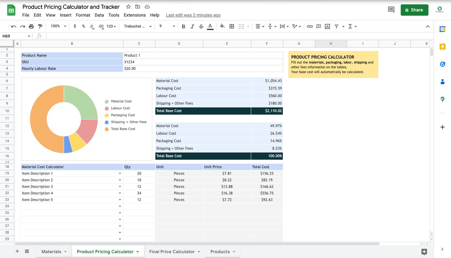Click the Last edit was 2 minutes ago link
The image size is (451, 258).
(x=193, y=15)
